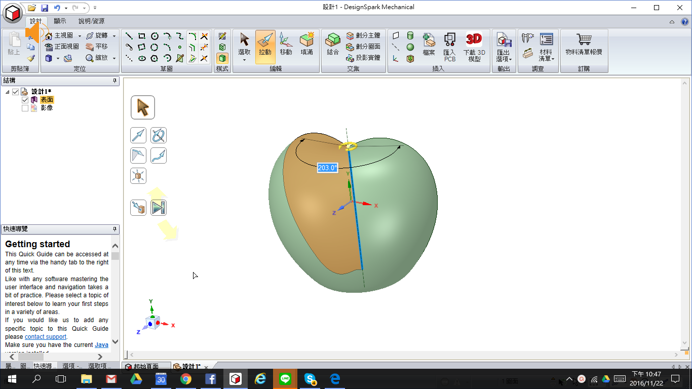Save the design with floppy icon

tap(44, 8)
